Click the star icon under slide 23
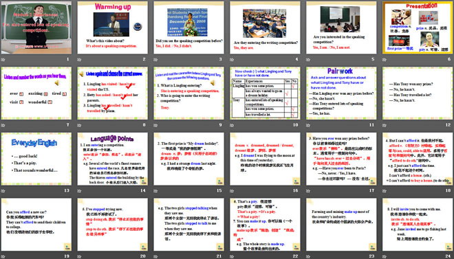Screen dimensions: 454x259 tap(308, 256)
